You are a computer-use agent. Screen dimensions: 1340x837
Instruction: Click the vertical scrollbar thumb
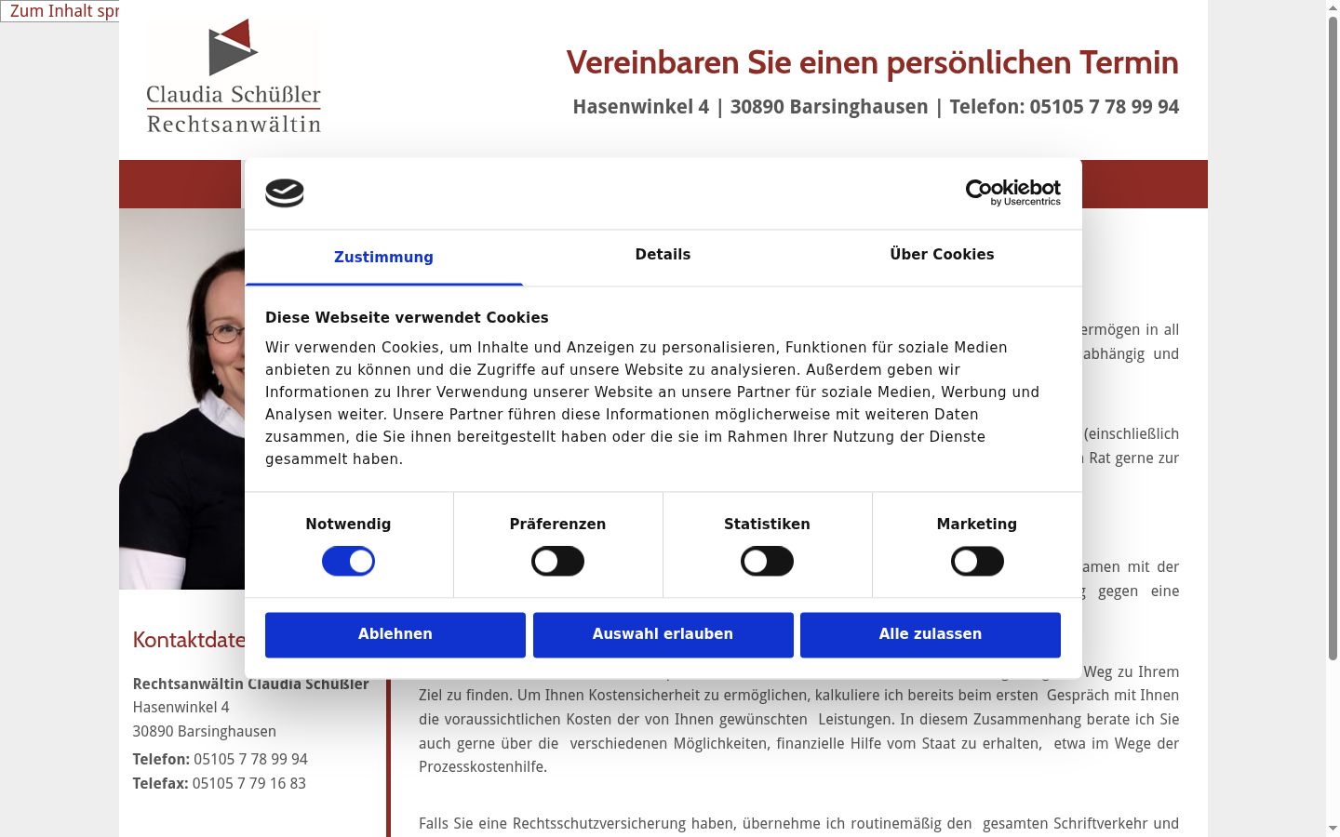pos(1333,338)
